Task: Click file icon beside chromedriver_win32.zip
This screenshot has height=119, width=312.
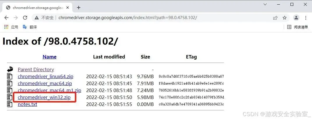Action: (10, 97)
